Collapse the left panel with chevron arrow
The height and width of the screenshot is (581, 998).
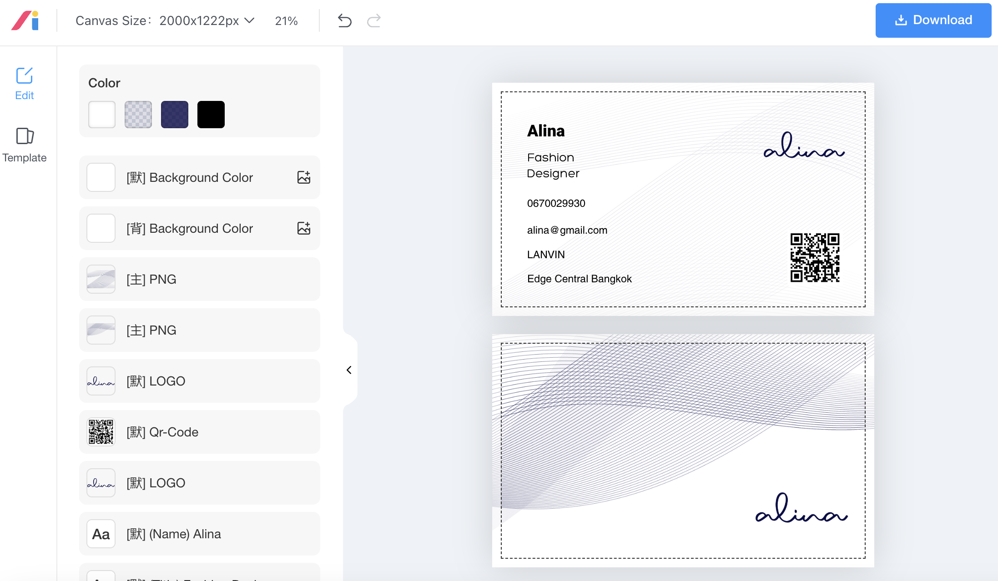[349, 370]
